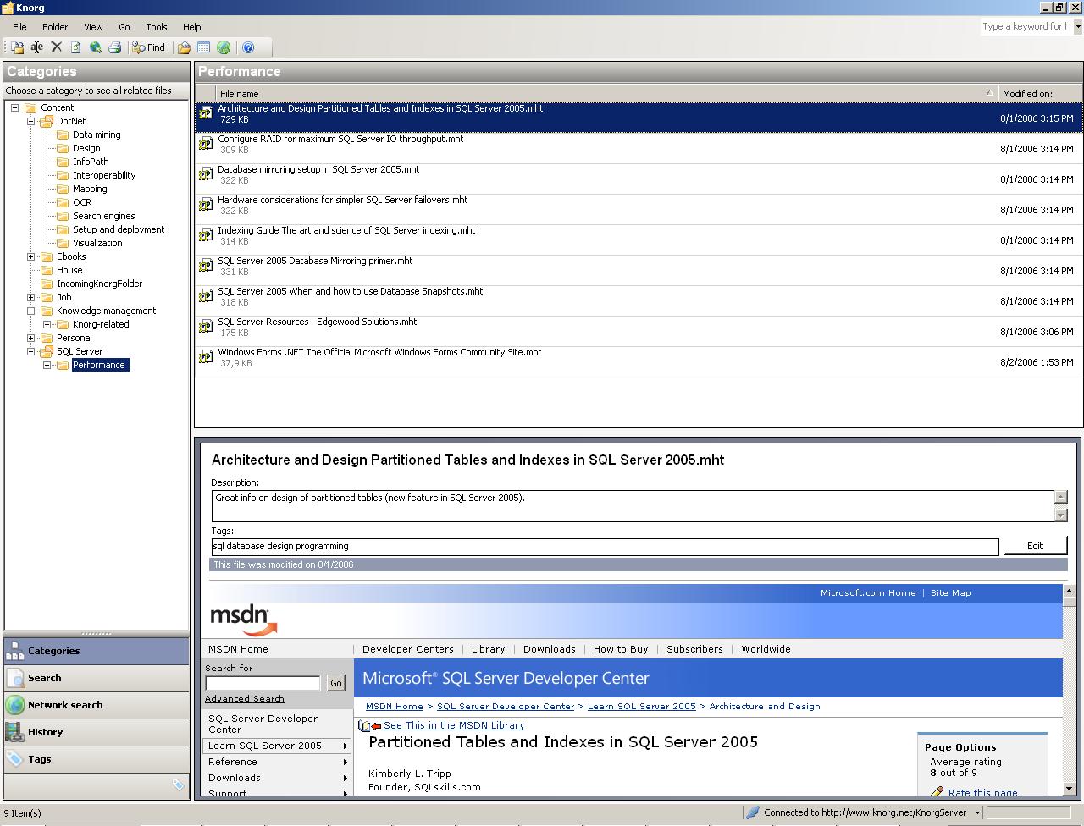Click the green network globe toolbar icon

coord(224,47)
